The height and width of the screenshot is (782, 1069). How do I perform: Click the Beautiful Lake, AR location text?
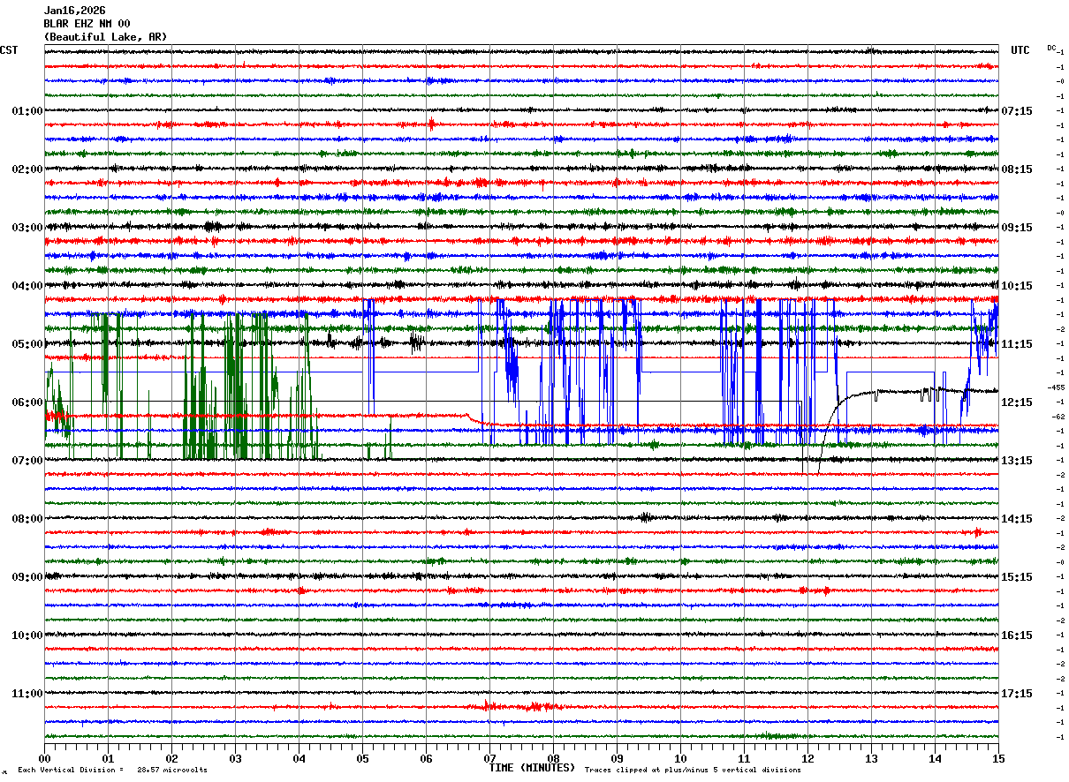pyautogui.click(x=105, y=37)
